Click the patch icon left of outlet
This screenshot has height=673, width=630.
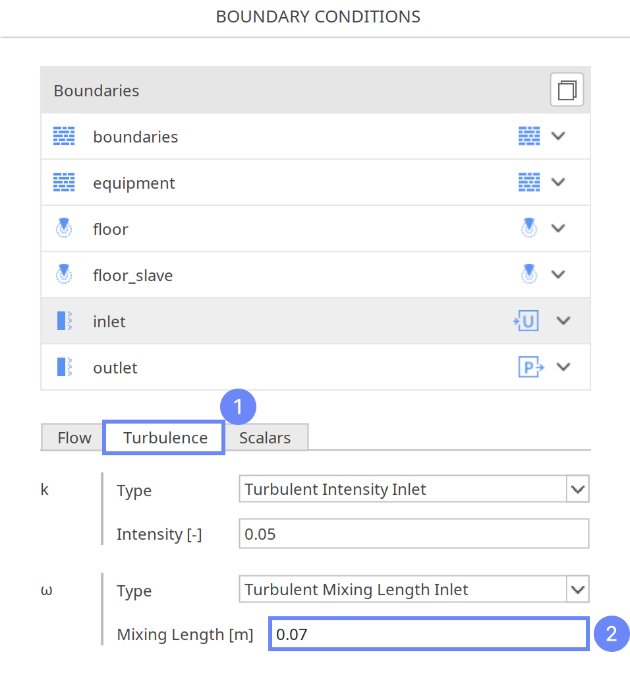tap(64, 367)
